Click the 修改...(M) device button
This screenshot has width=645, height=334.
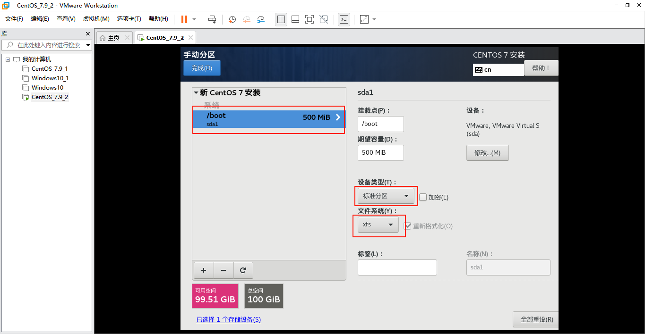click(x=487, y=153)
